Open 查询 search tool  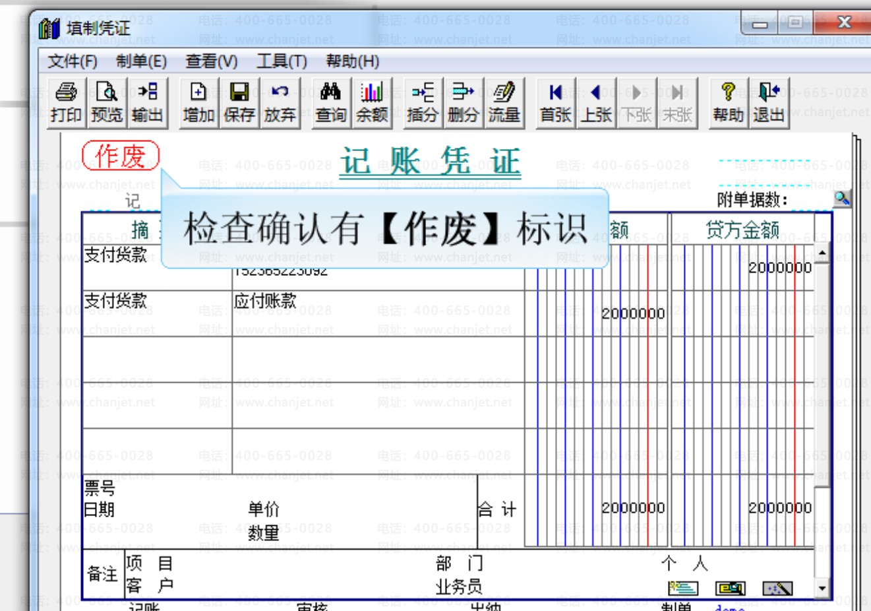330,103
